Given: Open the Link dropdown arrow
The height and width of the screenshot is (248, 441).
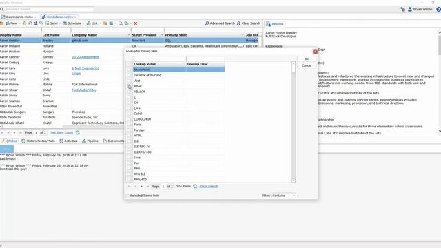Looking at the screenshot, I should [x=101, y=23].
